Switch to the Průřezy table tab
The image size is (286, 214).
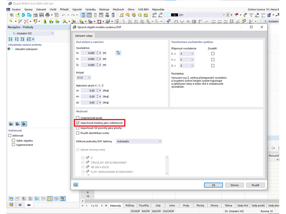pyautogui.click(x=130, y=205)
